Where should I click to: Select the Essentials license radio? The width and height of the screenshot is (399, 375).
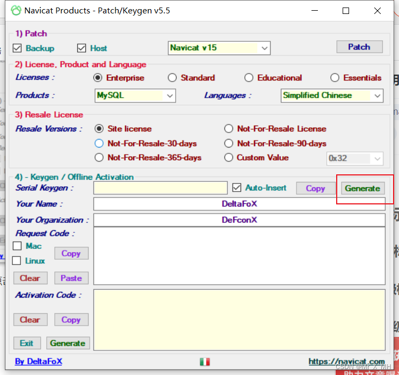[335, 78]
